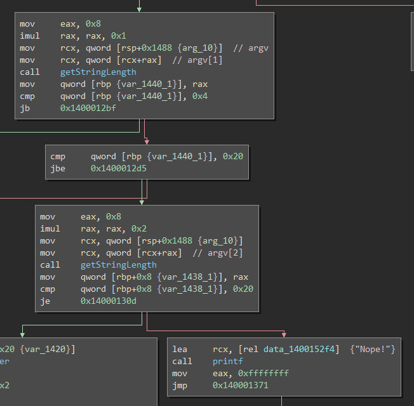The image size is (414, 406).
Task: Select the imul rax, rax, 0x2 instruction
Action: point(93,228)
